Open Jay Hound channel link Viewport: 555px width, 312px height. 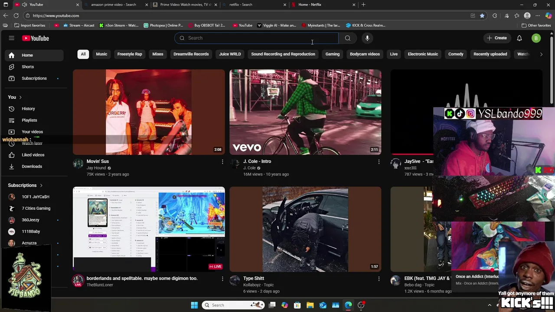tap(96, 168)
